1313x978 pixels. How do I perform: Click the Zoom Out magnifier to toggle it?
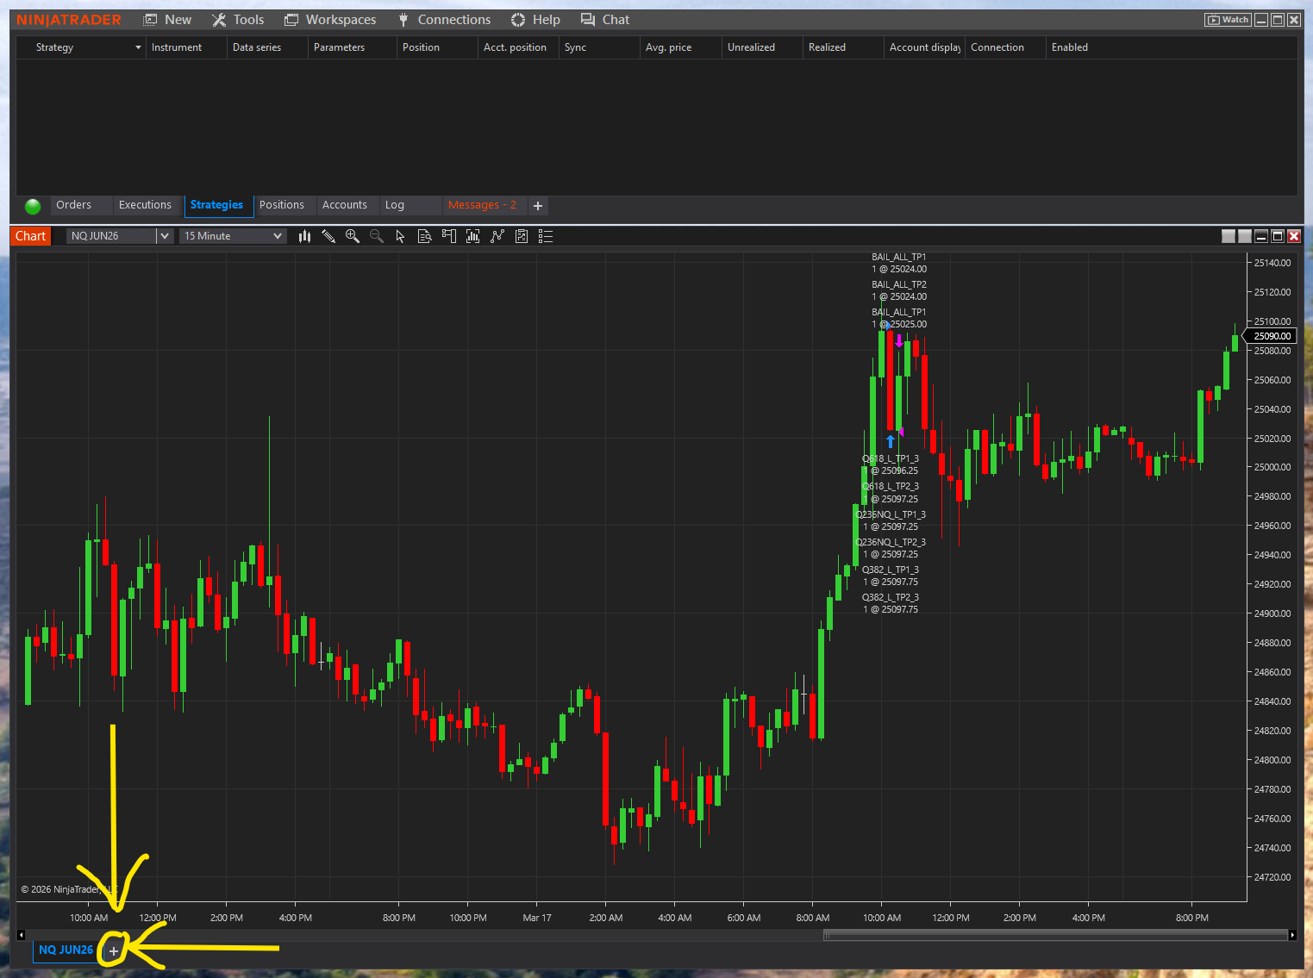[x=377, y=235]
